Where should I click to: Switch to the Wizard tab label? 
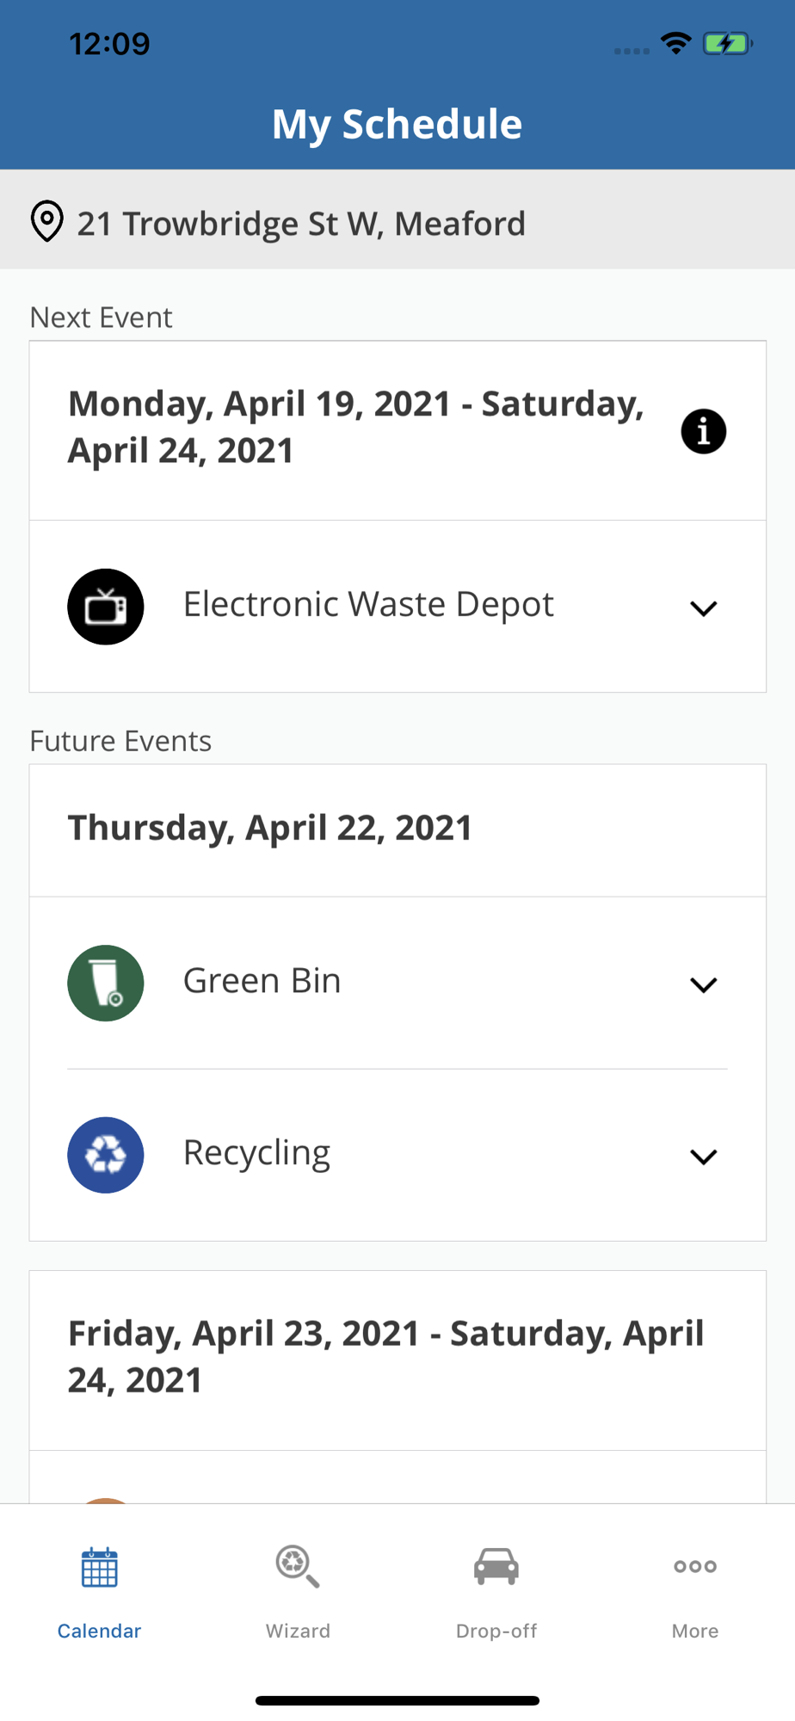[298, 1631]
